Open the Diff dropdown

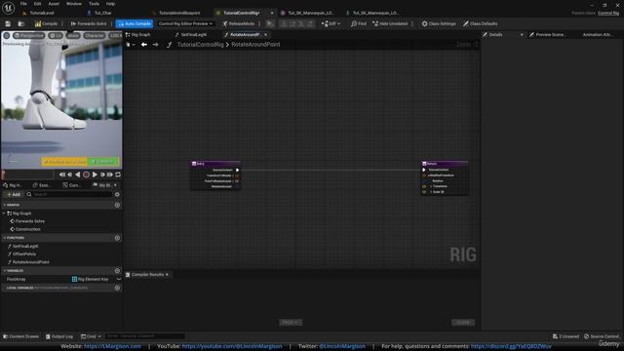tap(331, 23)
